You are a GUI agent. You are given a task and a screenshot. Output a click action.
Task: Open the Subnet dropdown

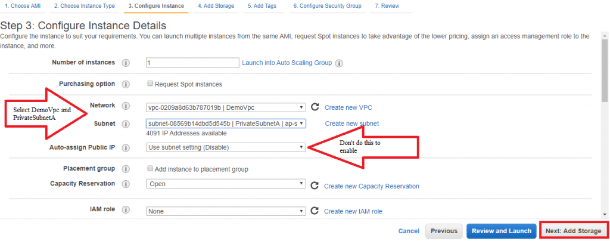(226, 123)
